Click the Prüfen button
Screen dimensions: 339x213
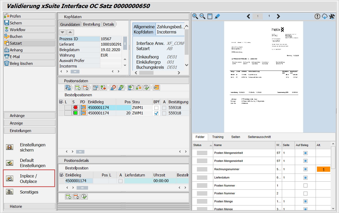[x=30, y=16]
